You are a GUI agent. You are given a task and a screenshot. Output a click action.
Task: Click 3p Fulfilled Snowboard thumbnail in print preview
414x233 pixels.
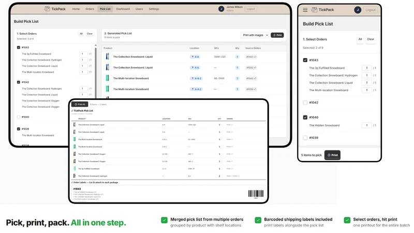[x=75, y=169]
